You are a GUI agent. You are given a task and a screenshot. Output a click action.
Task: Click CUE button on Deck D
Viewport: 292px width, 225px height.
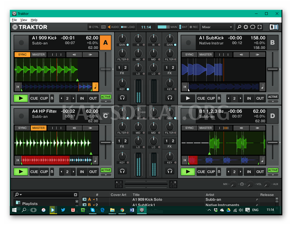pyautogui.click(x=201, y=172)
